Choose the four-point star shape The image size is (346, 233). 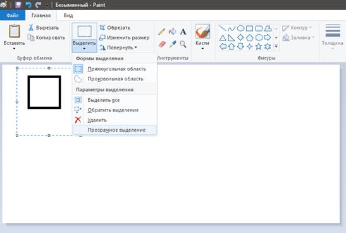coord(250,47)
